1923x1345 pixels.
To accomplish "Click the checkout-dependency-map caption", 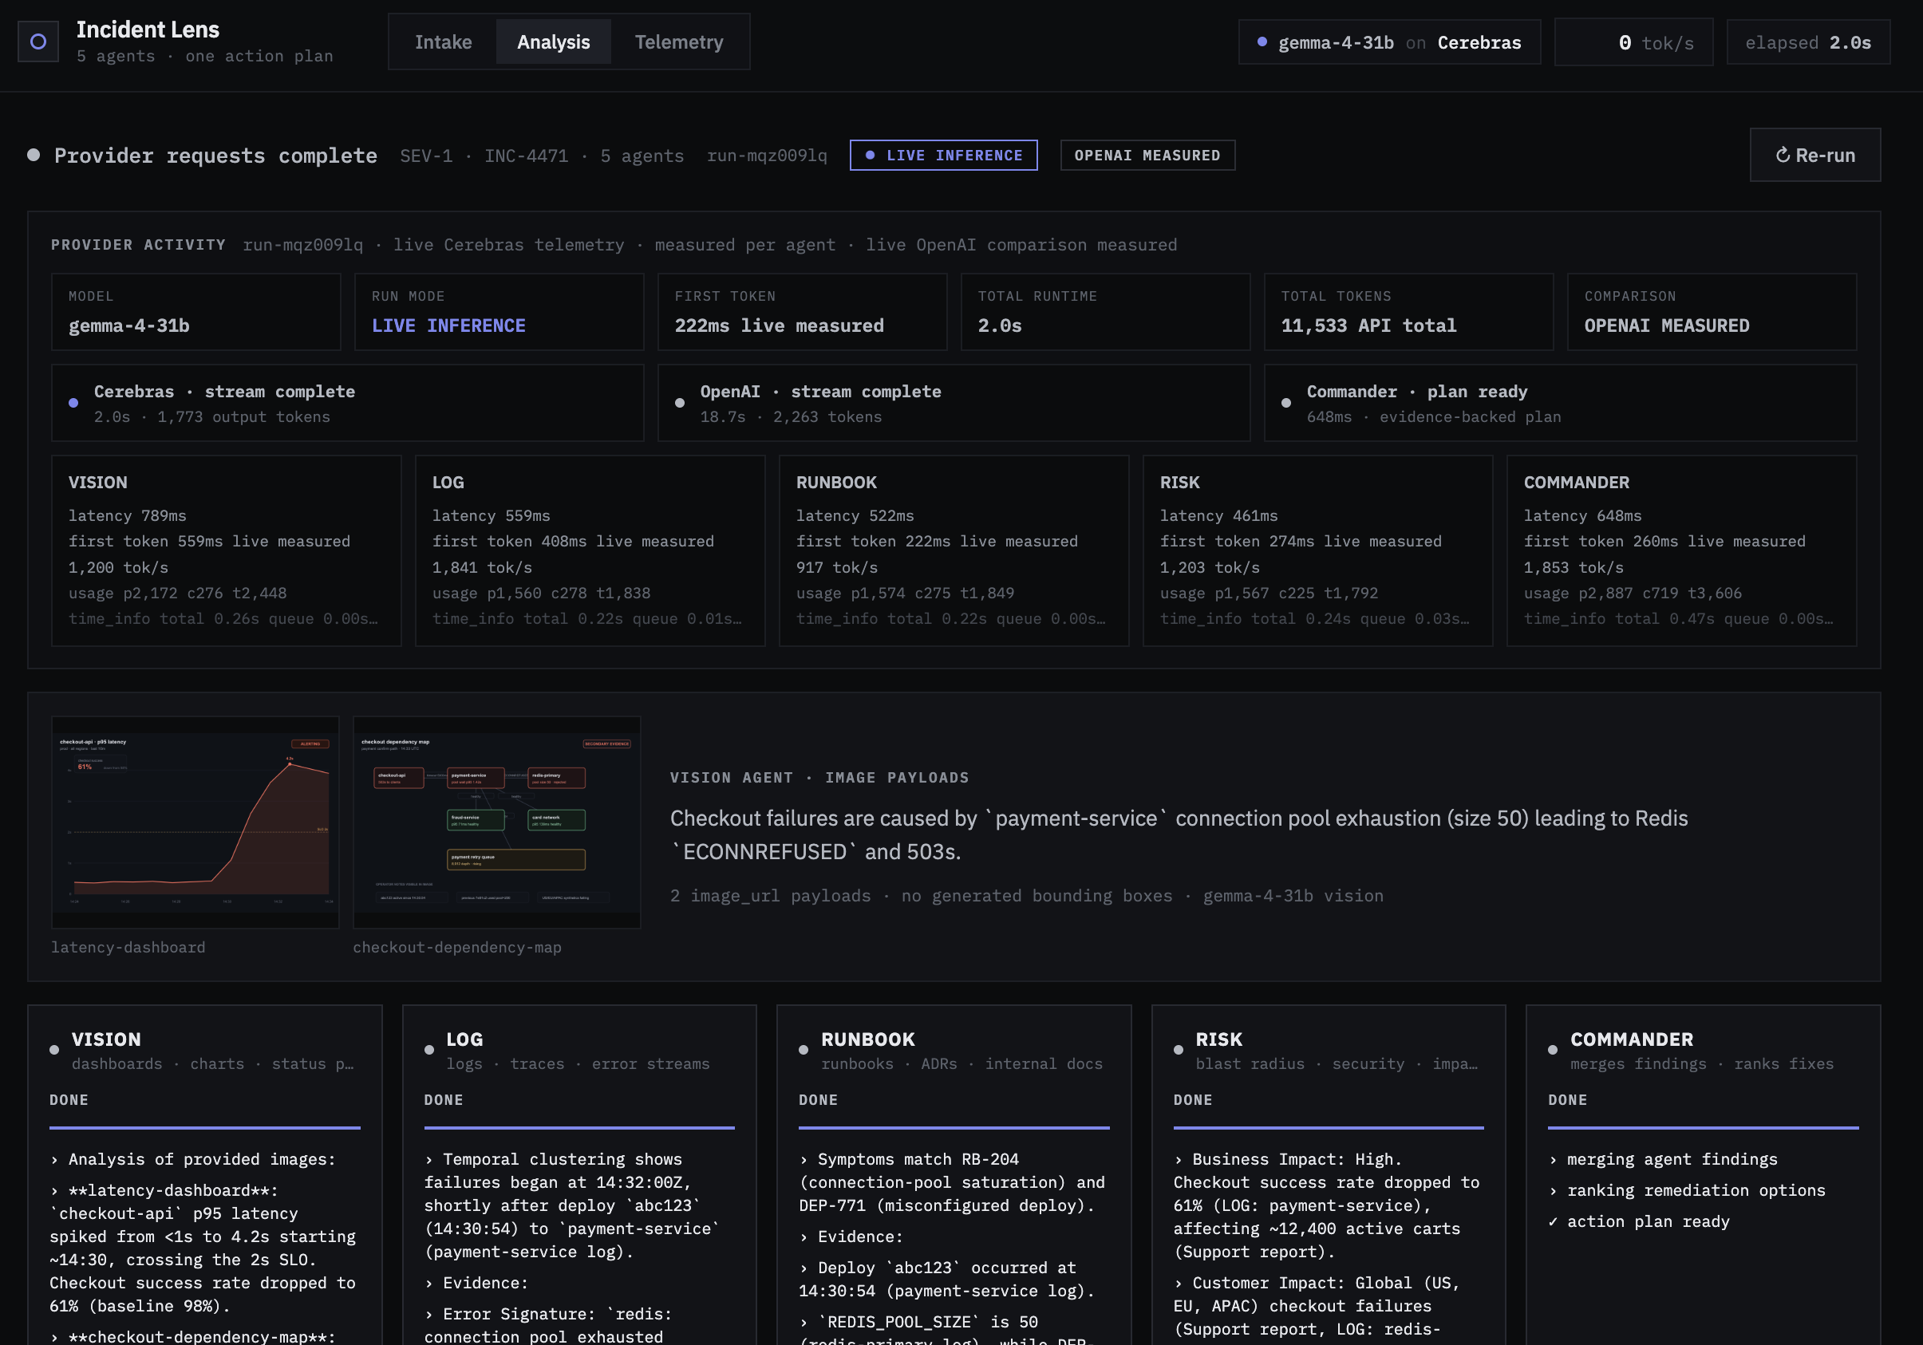I will [457, 947].
